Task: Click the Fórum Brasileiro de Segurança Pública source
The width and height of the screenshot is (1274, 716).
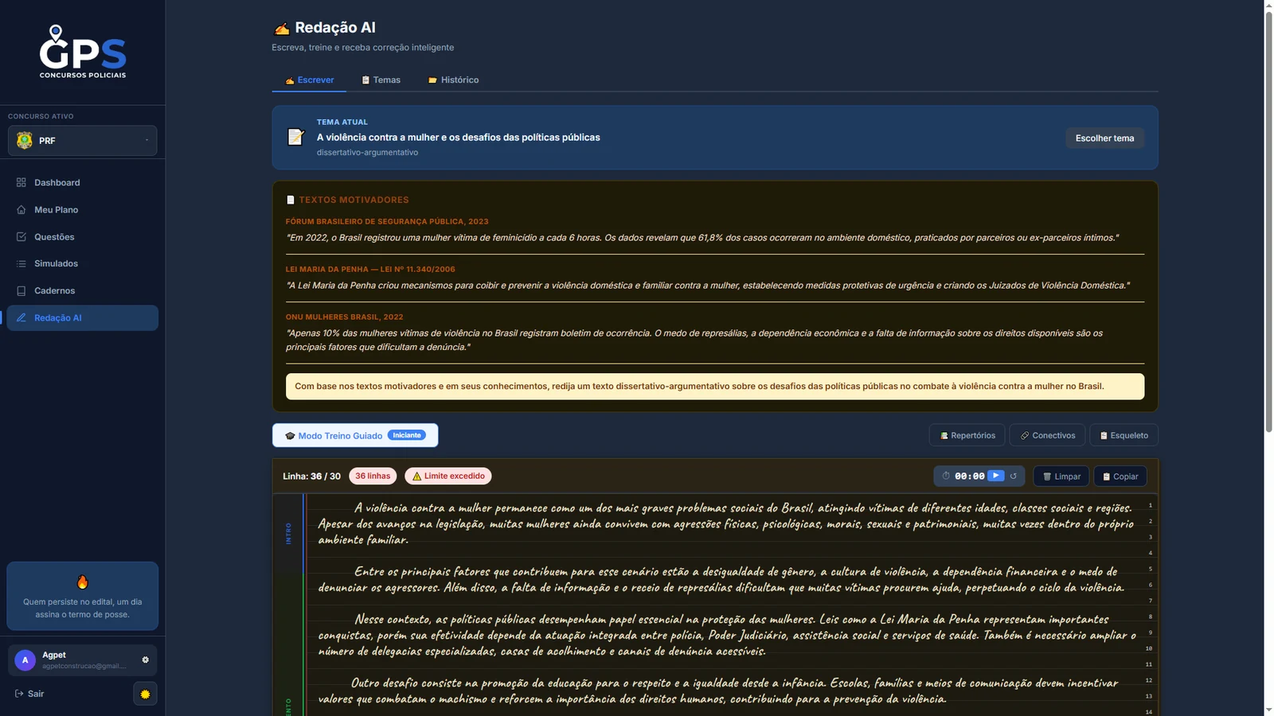Action: click(x=387, y=222)
